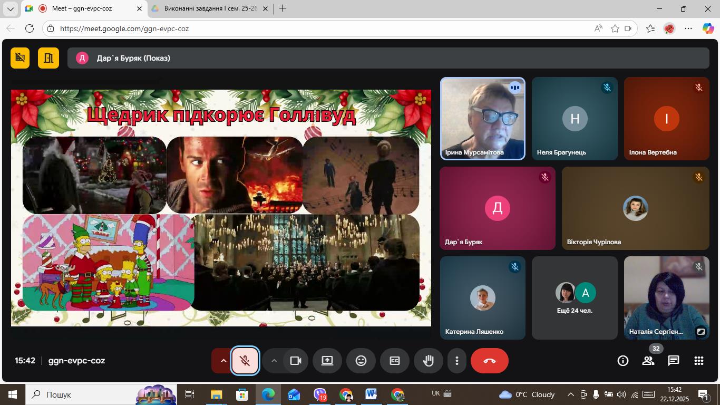
Task: Toggle the camera on or off
Action: pos(296,361)
